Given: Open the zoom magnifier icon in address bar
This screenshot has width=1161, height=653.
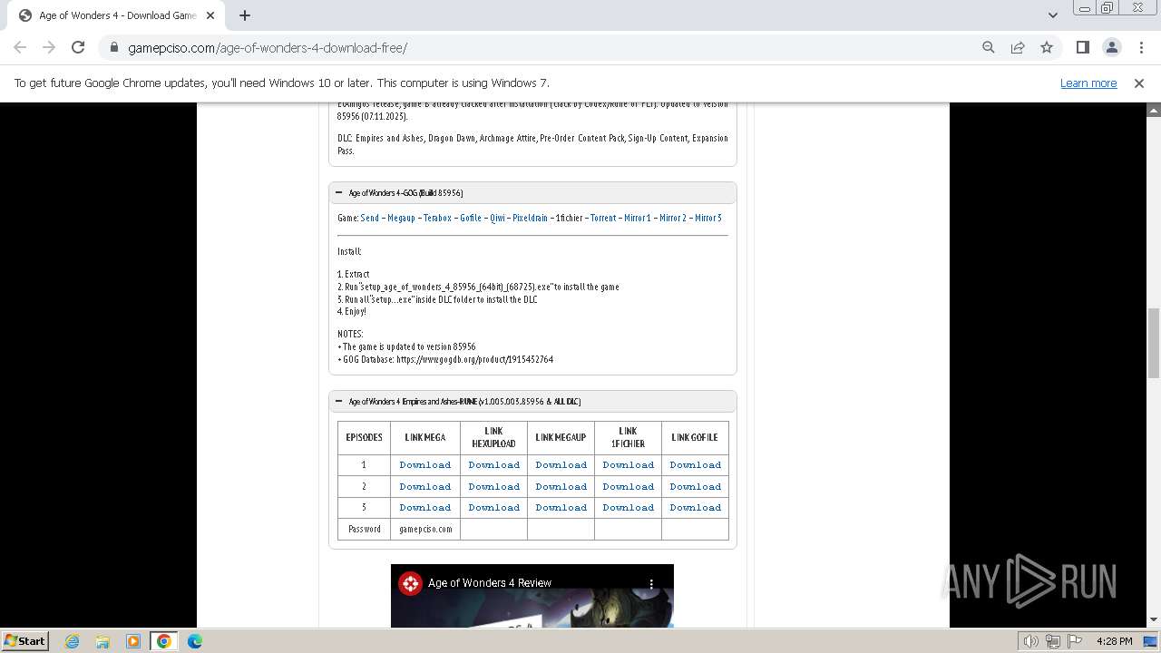Looking at the screenshot, I should [989, 47].
